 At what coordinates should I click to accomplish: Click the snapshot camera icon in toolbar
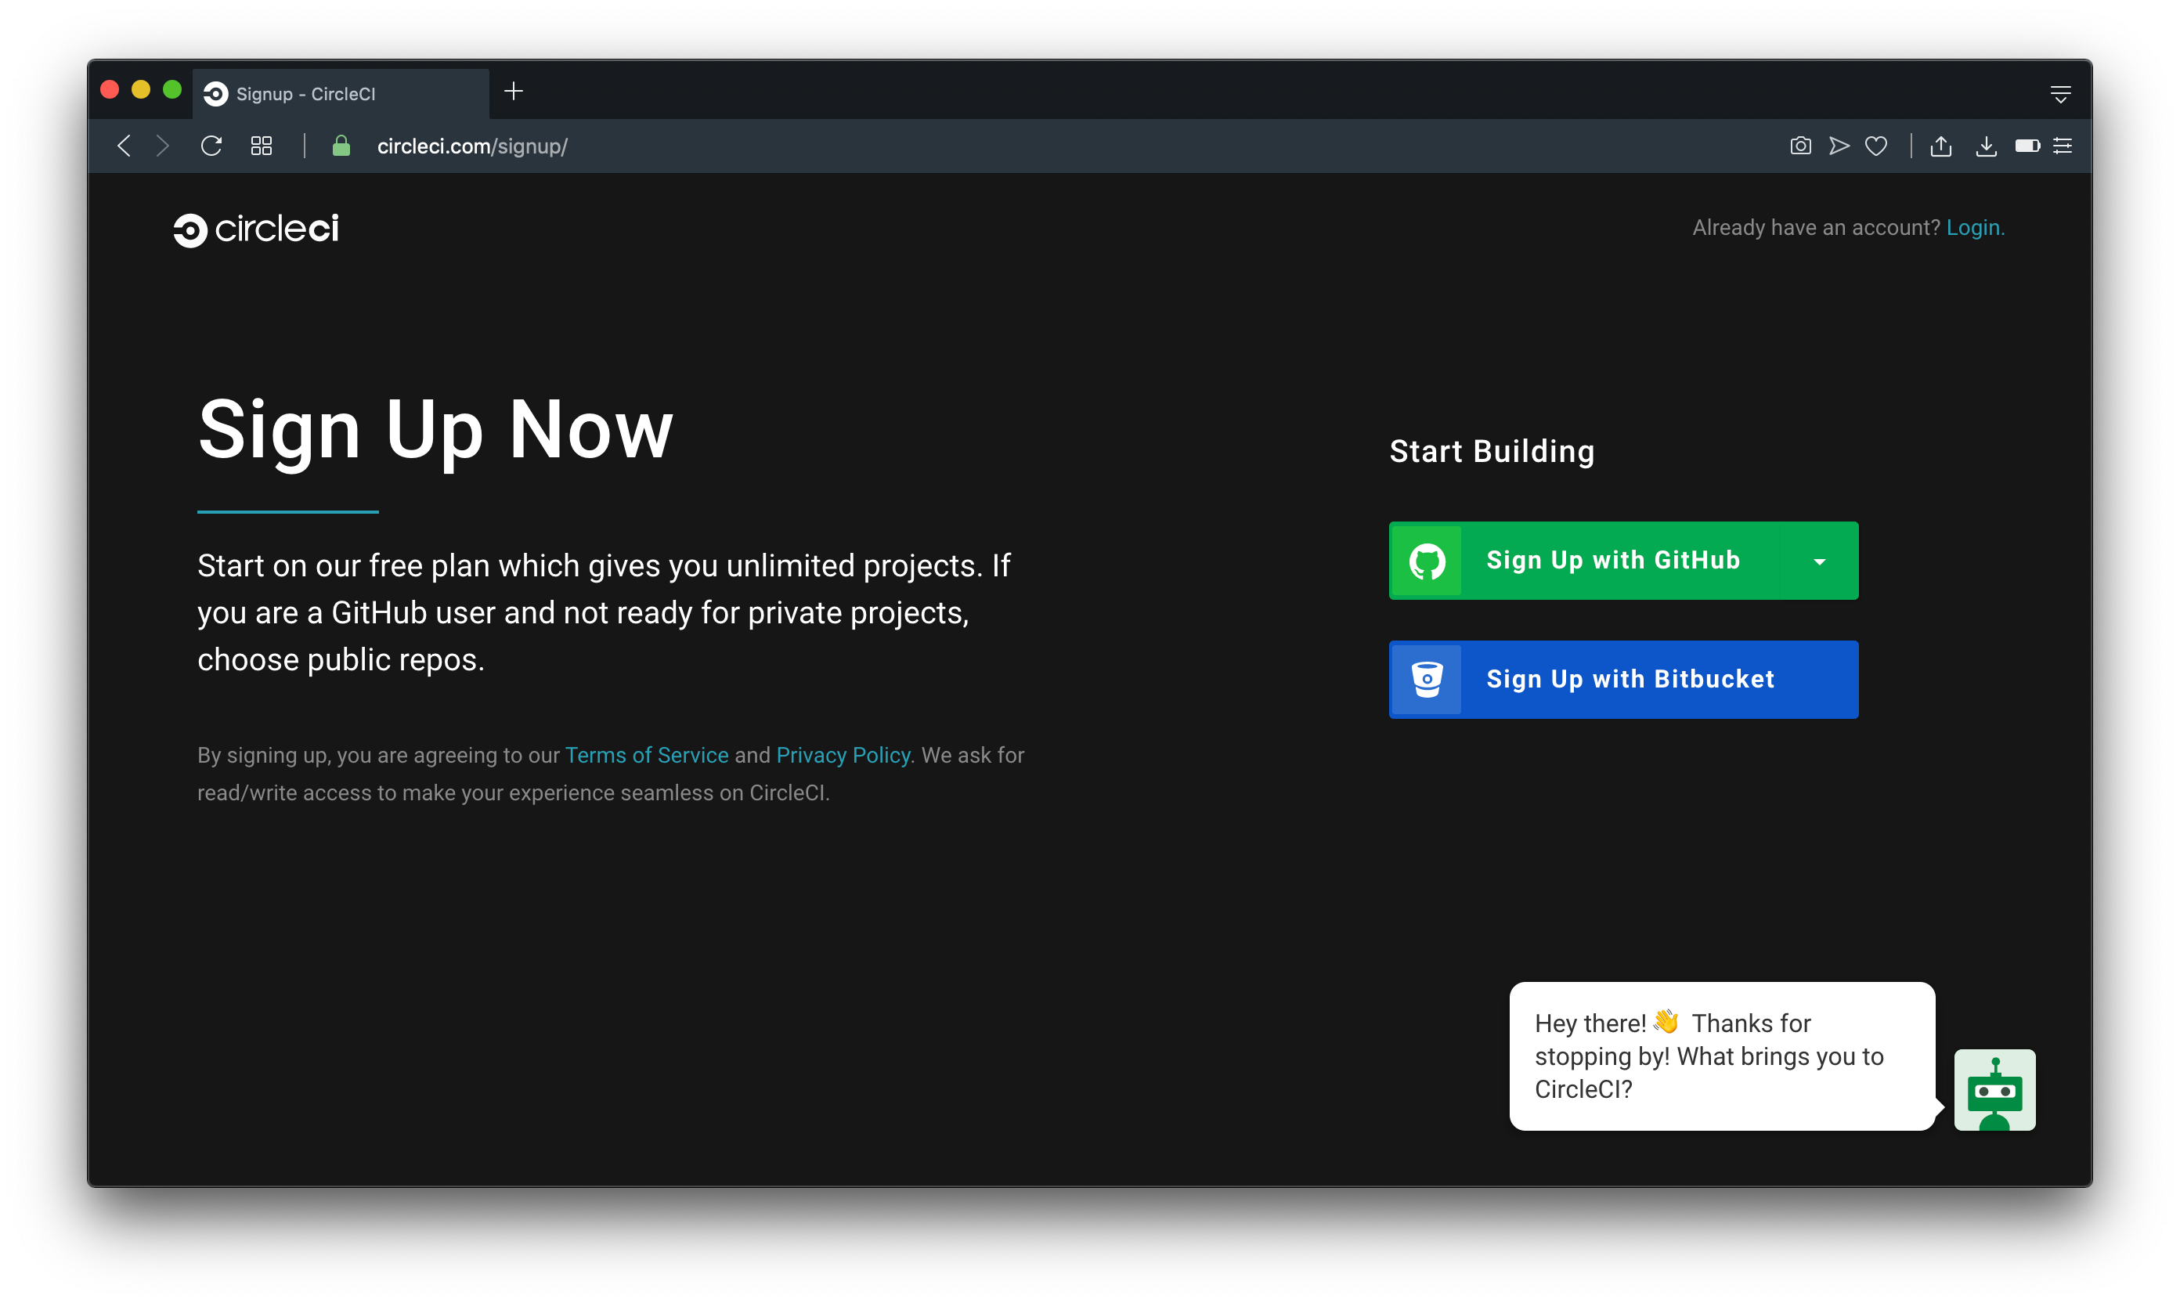[x=1800, y=146]
